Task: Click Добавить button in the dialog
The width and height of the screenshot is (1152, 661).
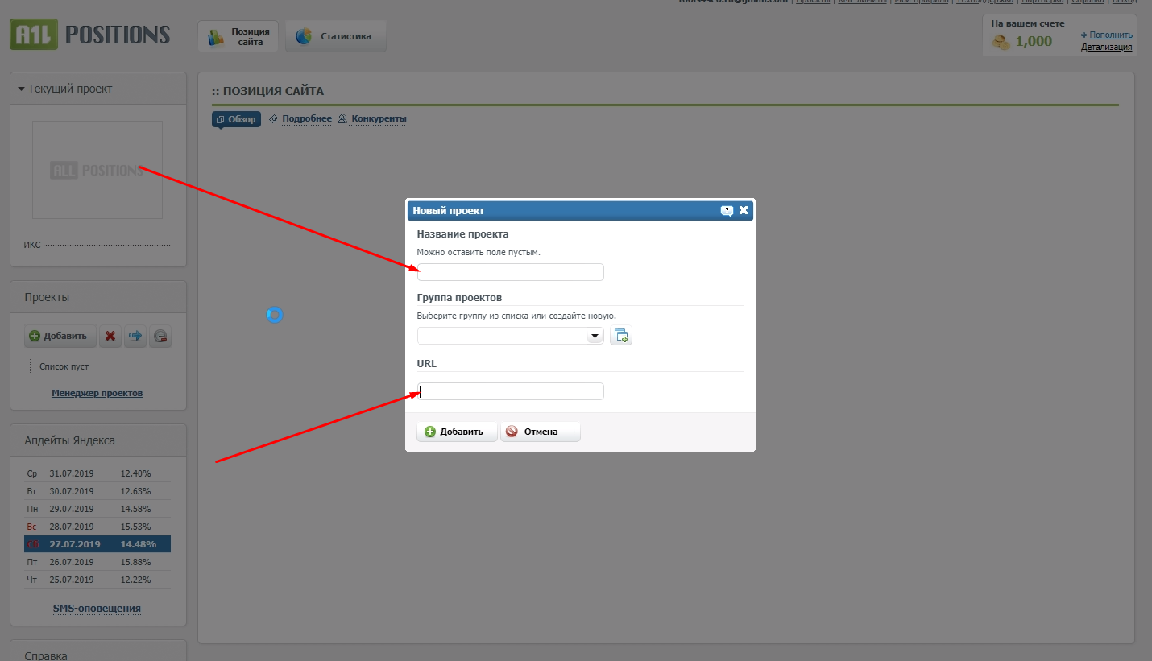Action: (x=457, y=432)
